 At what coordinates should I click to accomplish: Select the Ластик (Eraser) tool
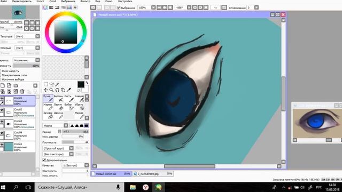(58, 107)
